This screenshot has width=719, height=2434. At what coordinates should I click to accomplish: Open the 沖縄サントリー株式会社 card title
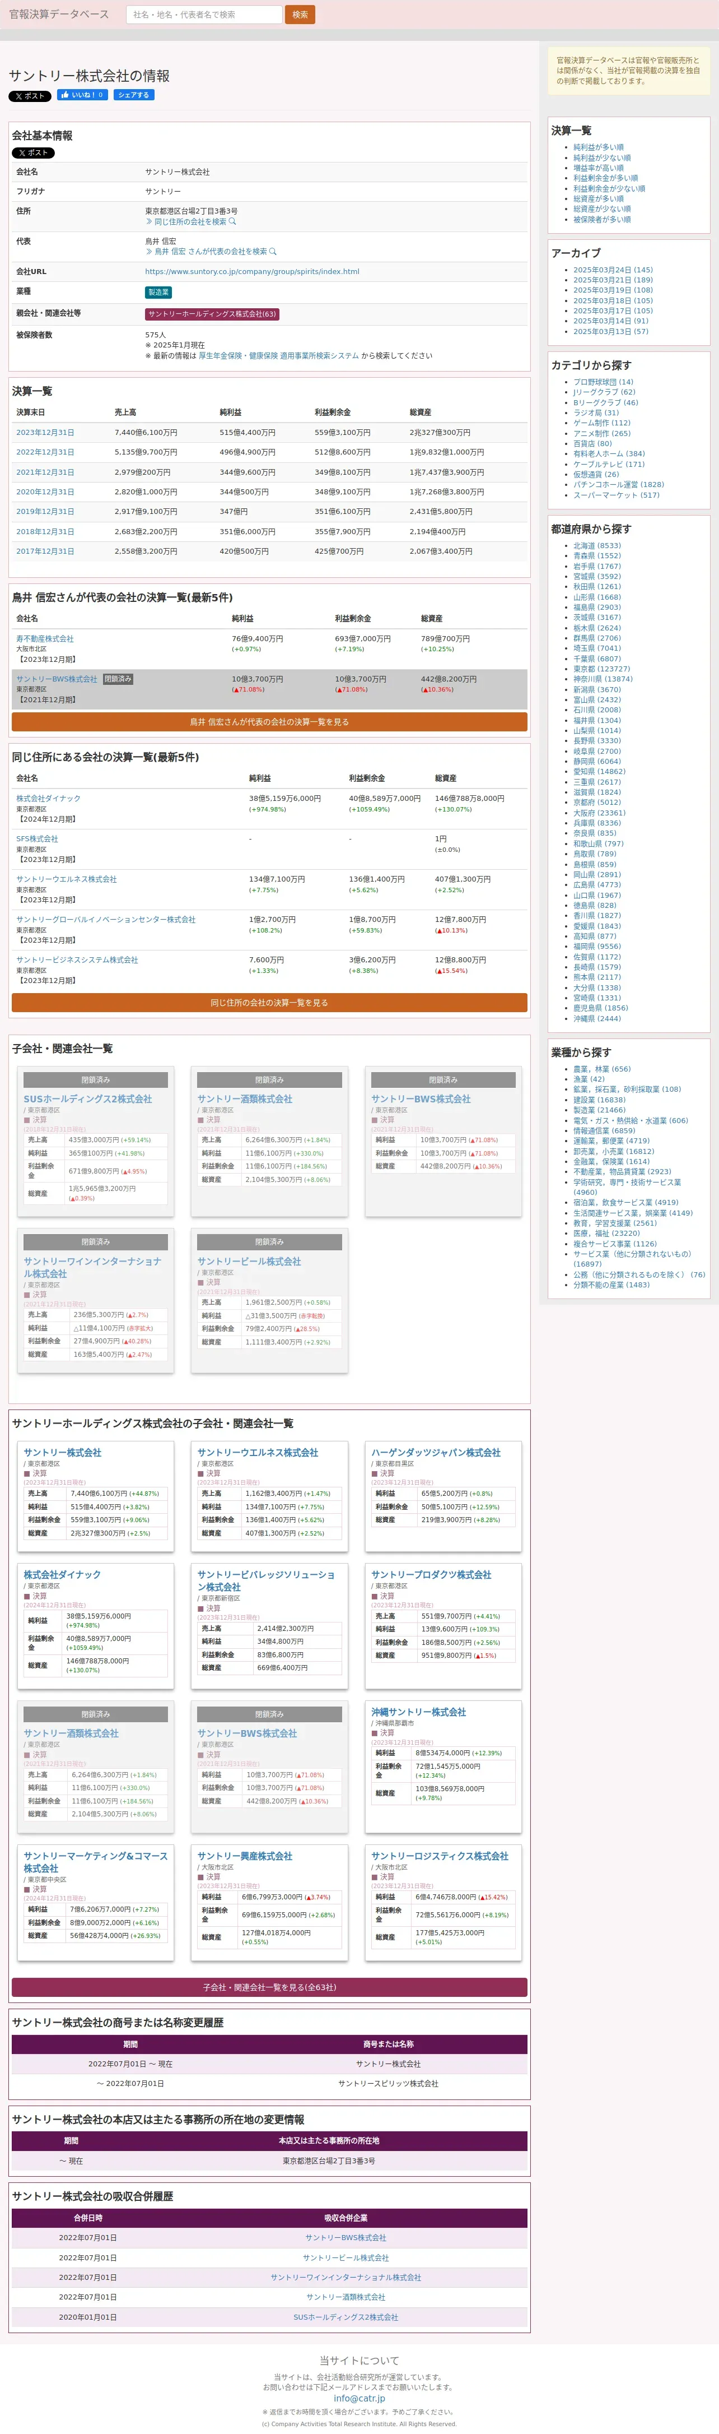click(x=418, y=1712)
